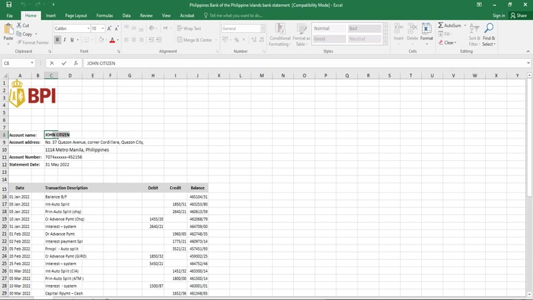This screenshot has height=300, width=533.
Task: Click the Insert Function fx icon
Action: (76, 63)
